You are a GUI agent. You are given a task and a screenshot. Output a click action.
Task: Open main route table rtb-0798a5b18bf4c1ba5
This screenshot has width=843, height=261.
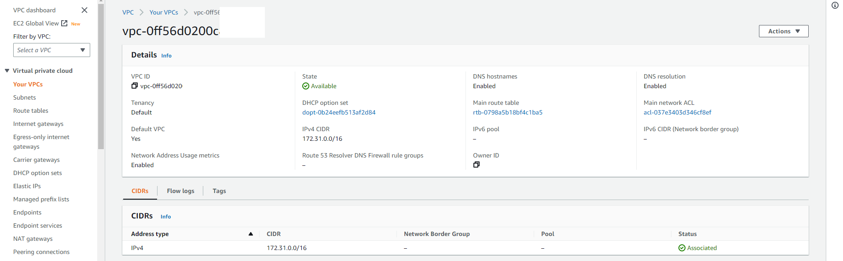[508, 112]
